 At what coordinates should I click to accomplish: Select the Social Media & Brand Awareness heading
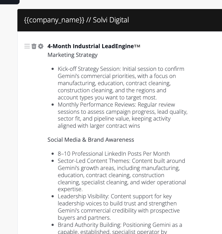(91, 140)
